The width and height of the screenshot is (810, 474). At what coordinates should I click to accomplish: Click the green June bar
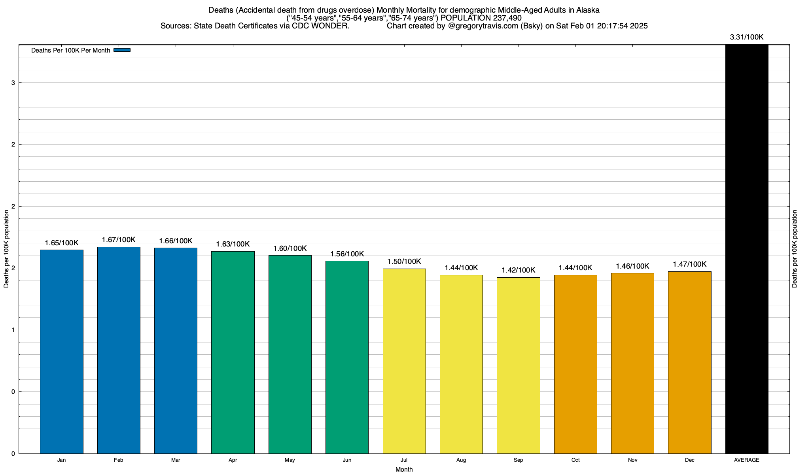point(347,357)
